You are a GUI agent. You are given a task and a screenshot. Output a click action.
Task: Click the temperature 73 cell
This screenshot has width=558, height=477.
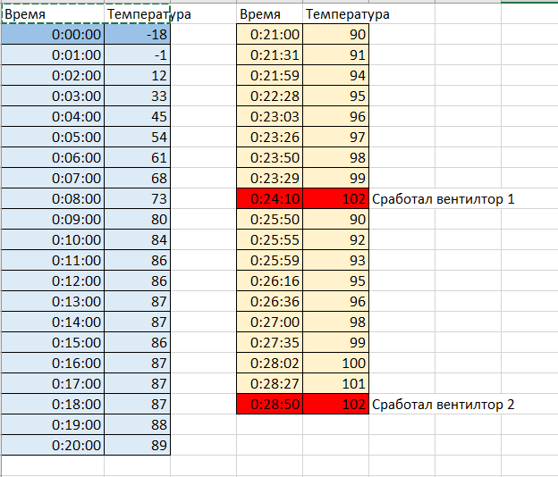click(137, 198)
